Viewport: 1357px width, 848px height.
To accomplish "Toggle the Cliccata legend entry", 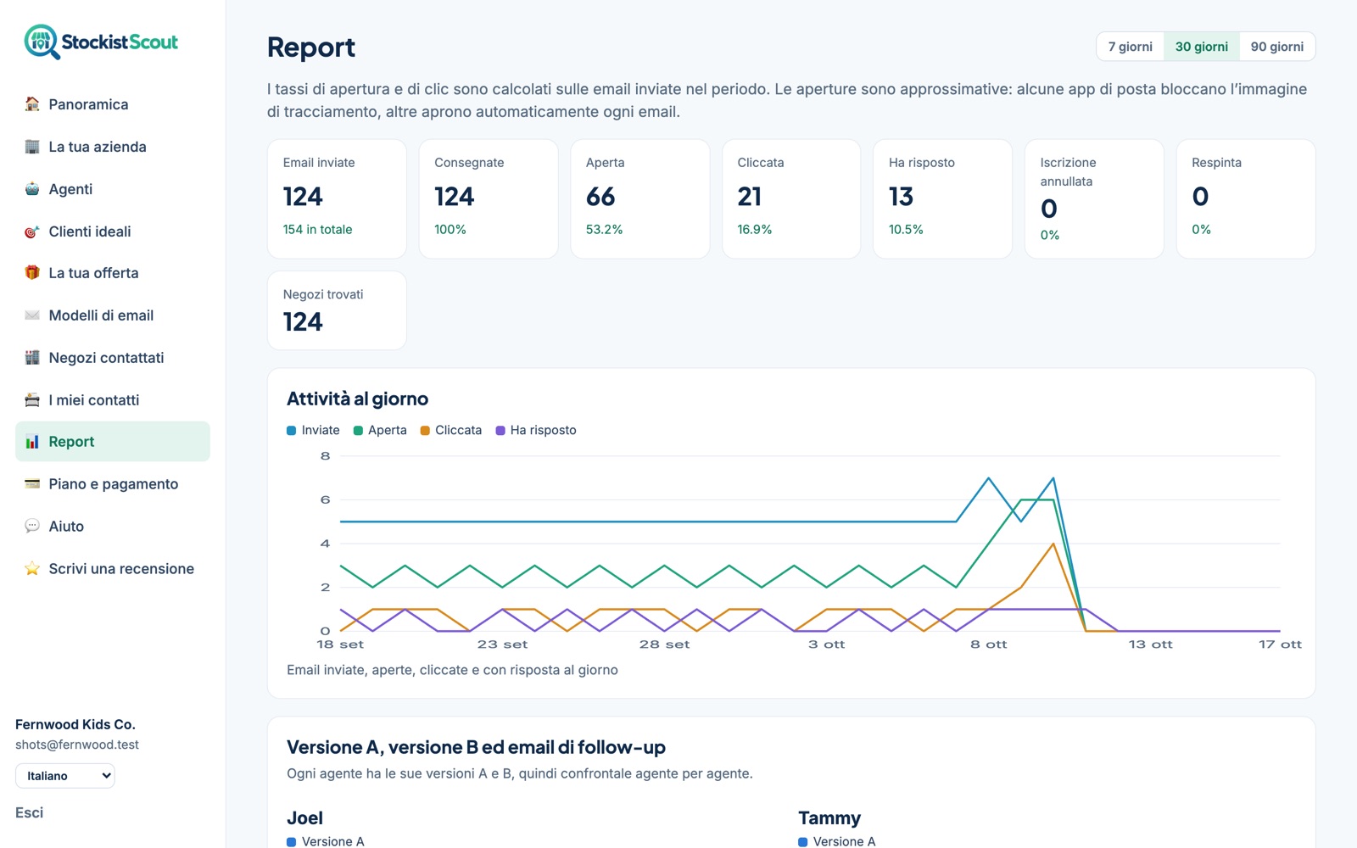I will (451, 430).
